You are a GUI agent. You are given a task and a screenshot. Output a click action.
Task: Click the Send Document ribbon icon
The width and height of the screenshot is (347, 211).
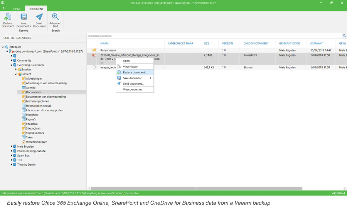pyautogui.click(x=39, y=17)
